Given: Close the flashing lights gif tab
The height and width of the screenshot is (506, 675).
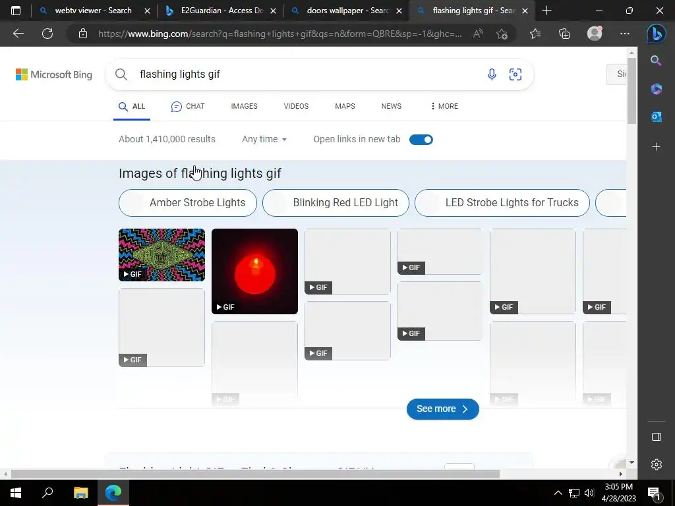Looking at the screenshot, I should tap(525, 11).
